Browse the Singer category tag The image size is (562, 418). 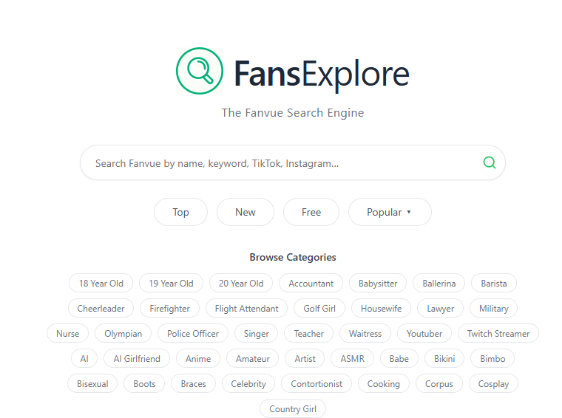coord(256,333)
